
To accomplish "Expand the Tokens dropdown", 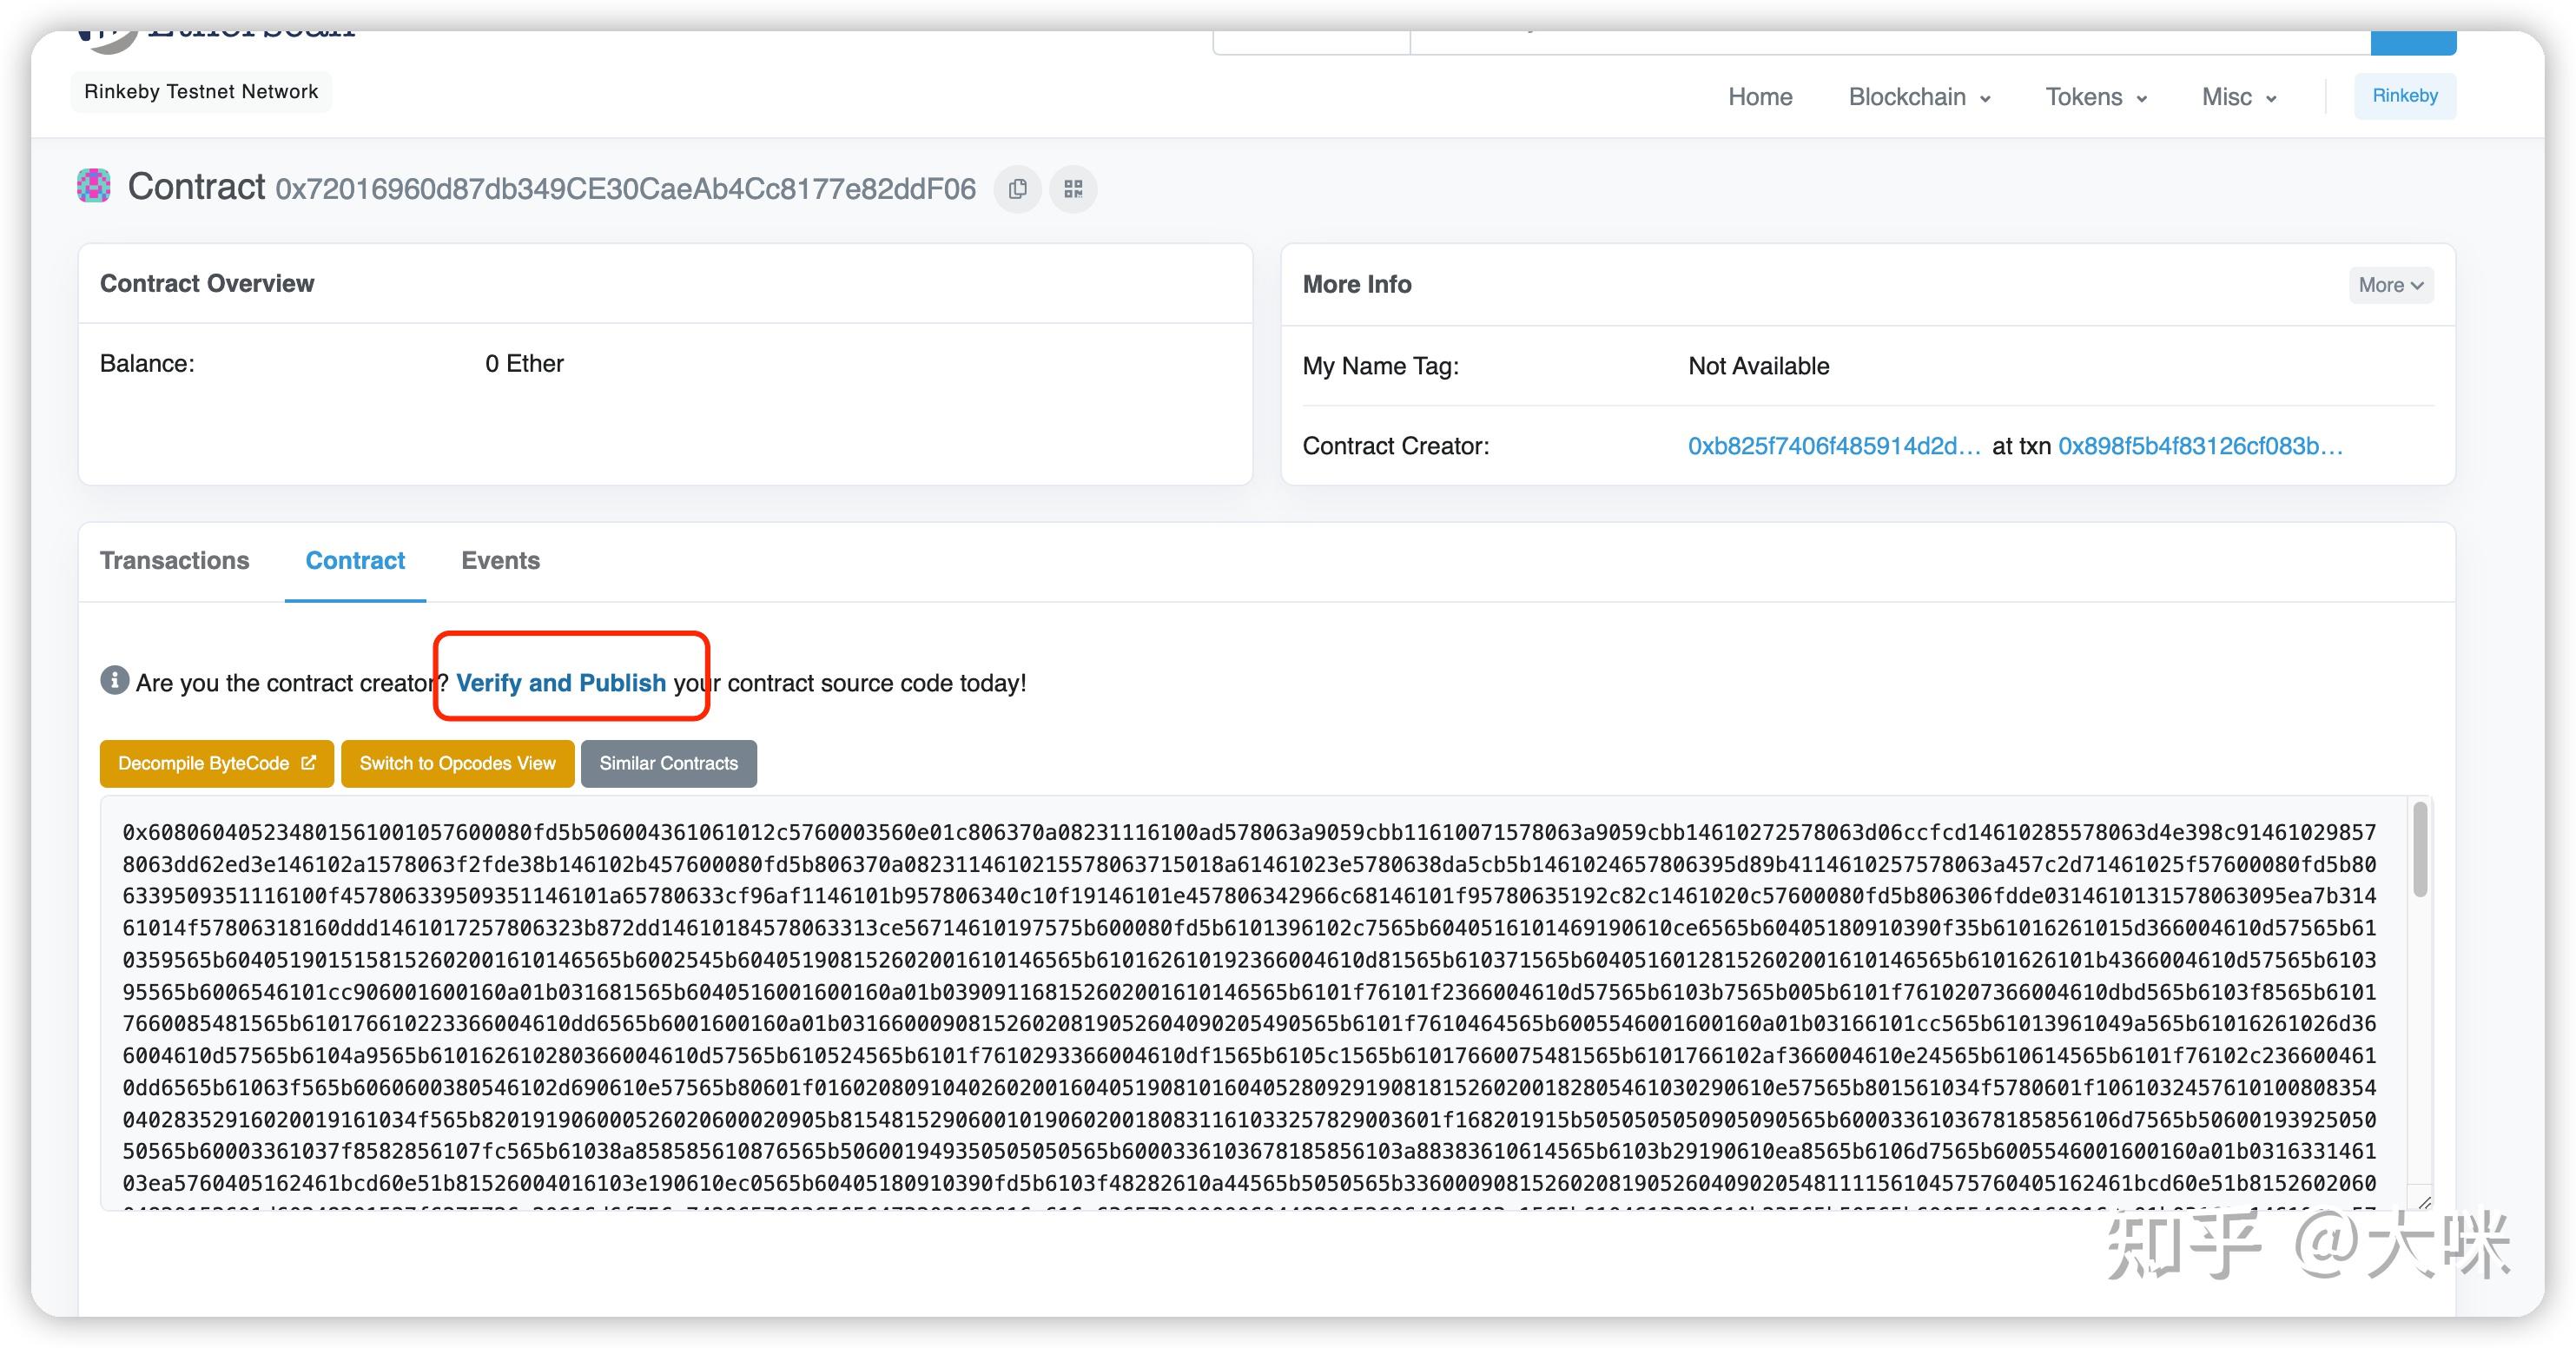I will click(2096, 96).
